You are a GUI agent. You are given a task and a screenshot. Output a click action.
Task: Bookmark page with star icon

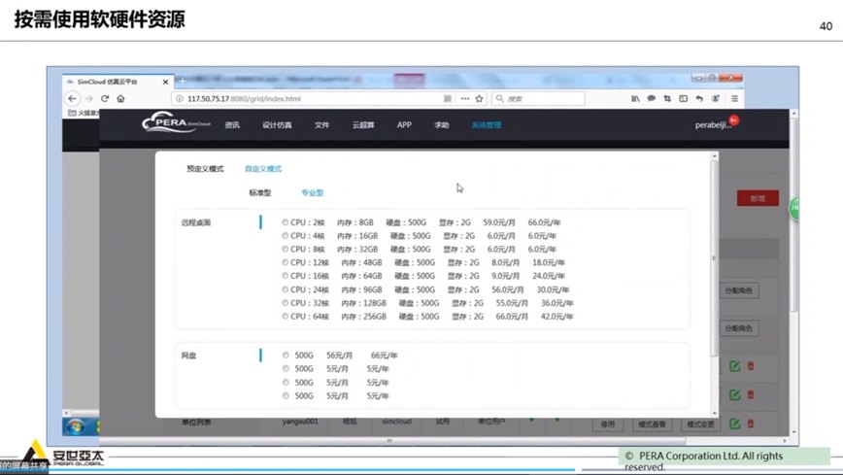pos(479,99)
